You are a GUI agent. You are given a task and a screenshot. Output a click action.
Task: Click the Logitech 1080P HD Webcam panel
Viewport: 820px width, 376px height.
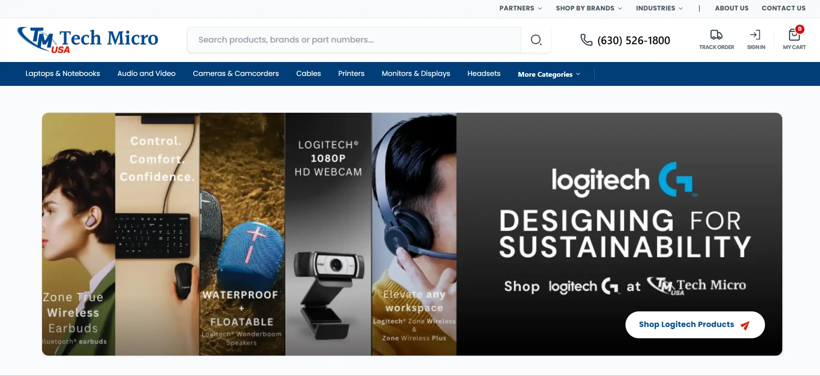tap(328, 234)
